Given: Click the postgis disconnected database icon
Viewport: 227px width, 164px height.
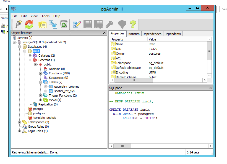Looking at the screenshot, I should pos(30,109).
